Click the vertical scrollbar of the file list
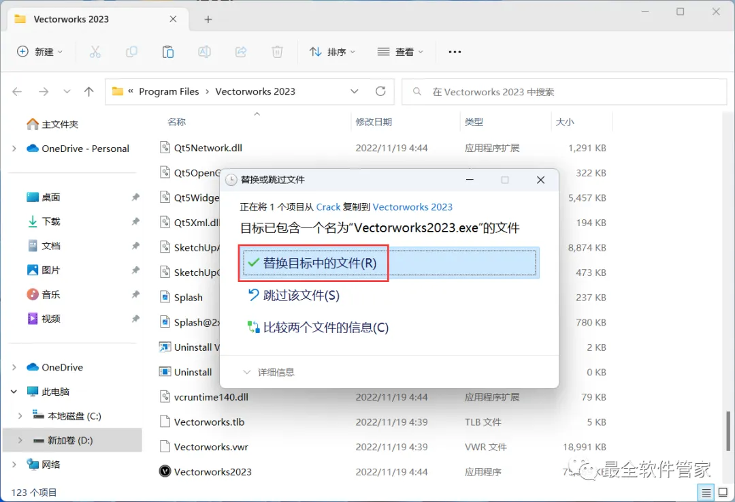The height and width of the screenshot is (502, 735). click(728, 430)
